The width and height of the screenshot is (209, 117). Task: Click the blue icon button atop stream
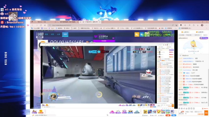coord(142,35)
